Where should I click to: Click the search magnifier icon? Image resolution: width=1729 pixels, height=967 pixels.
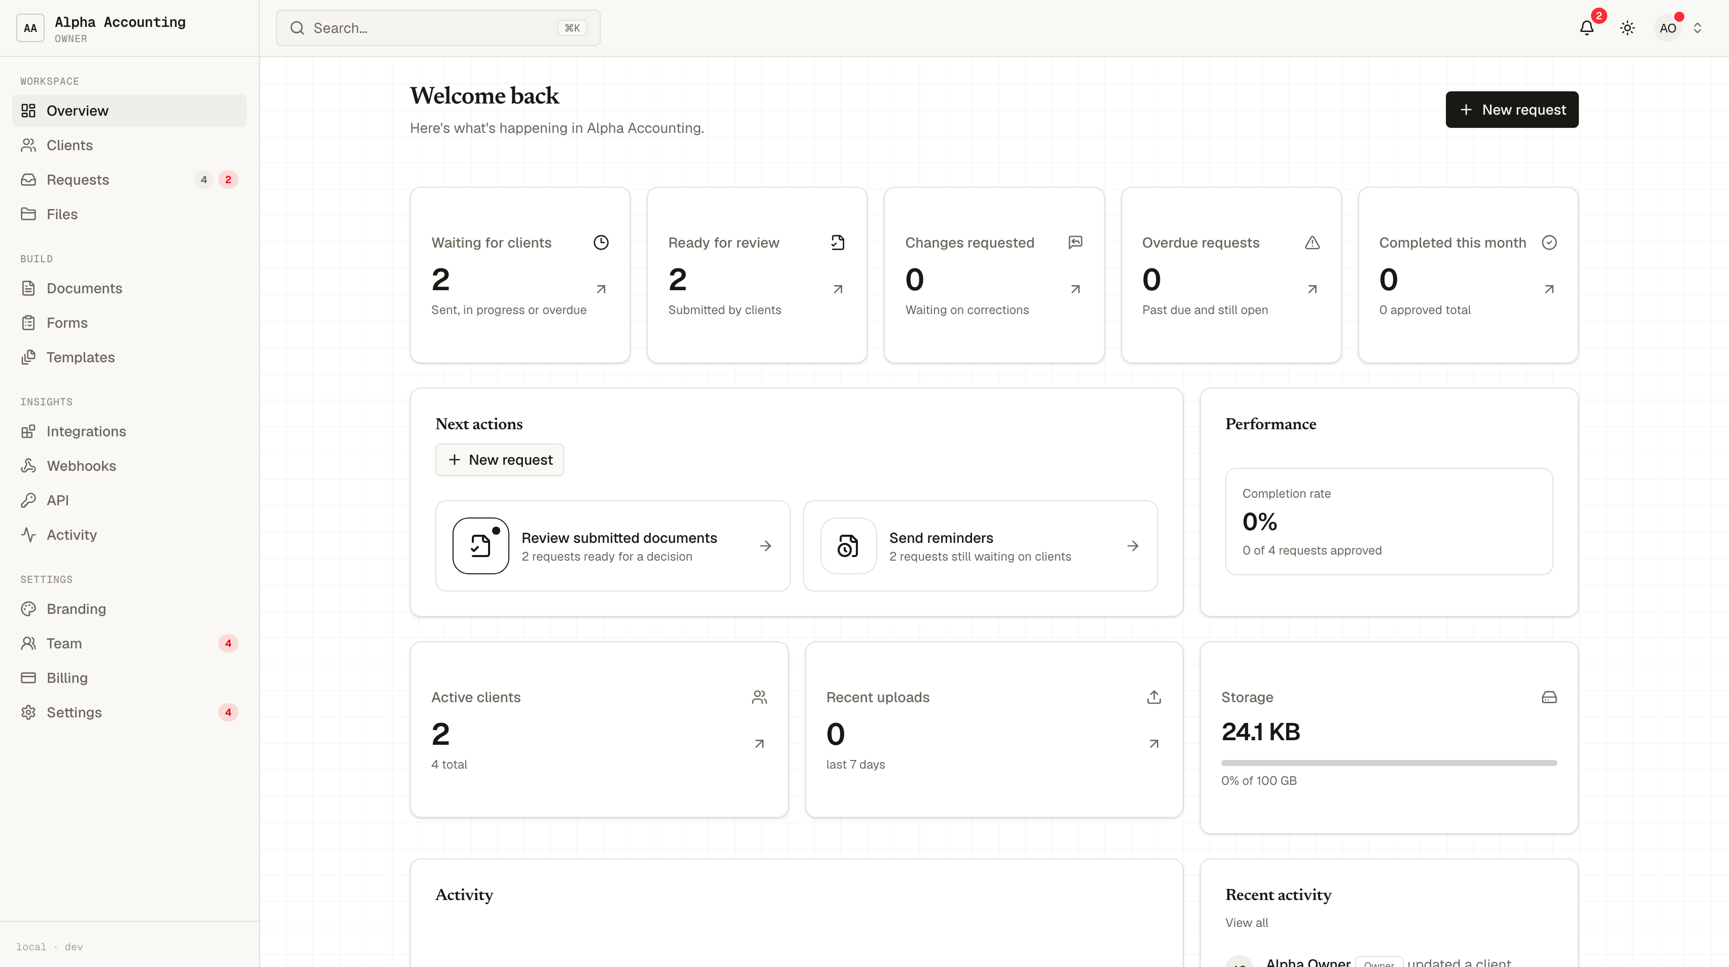click(x=297, y=28)
